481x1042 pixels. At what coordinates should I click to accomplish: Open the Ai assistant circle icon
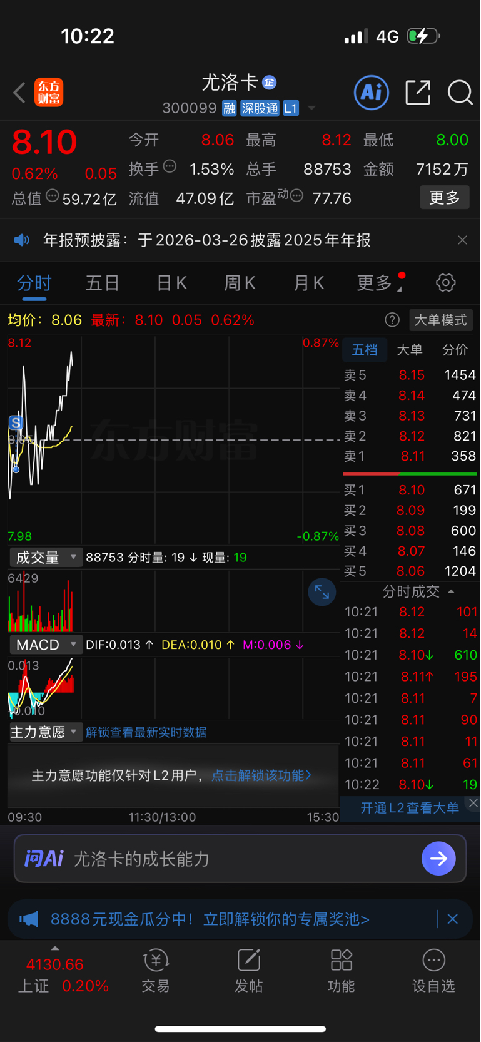(372, 93)
